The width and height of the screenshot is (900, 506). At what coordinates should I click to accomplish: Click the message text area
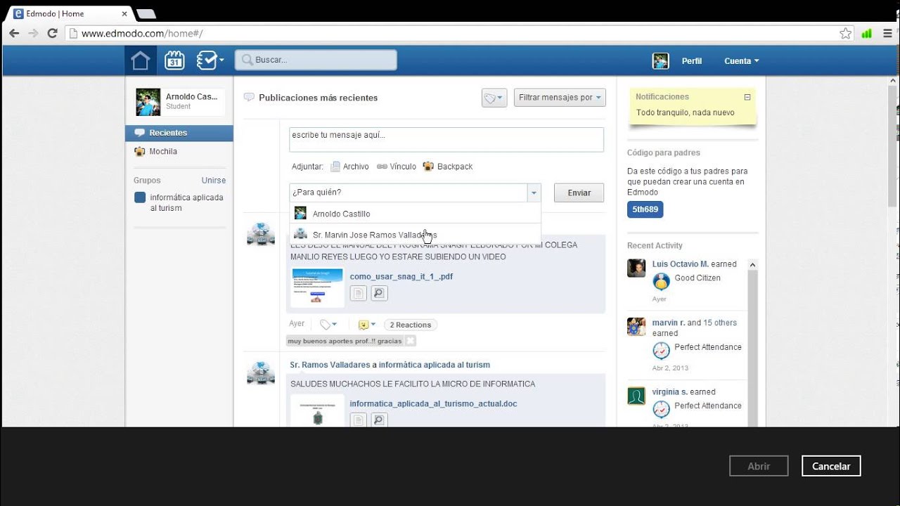(x=446, y=139)
